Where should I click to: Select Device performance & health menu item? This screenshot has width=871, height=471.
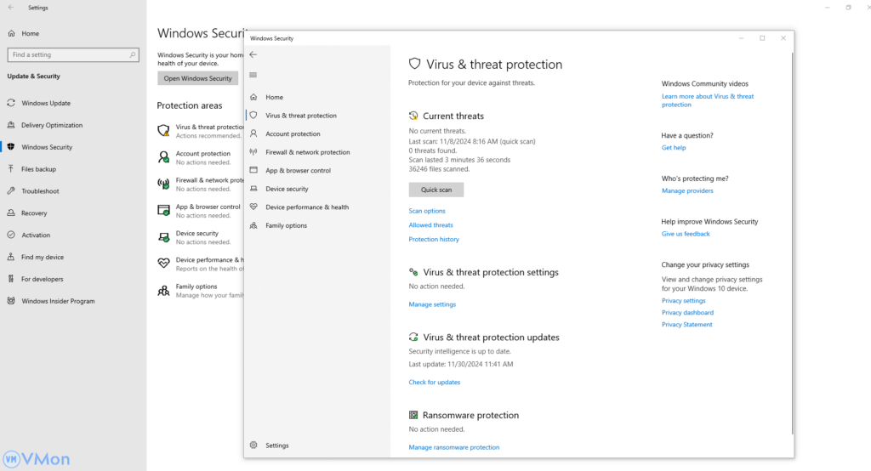point(307,207)
